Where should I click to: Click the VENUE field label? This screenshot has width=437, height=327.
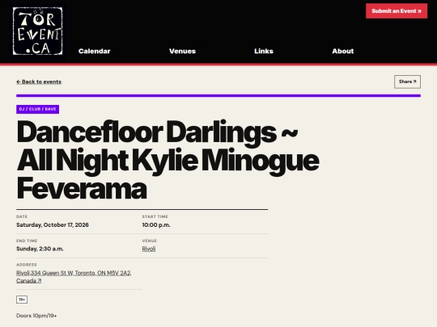pos(150,241)
